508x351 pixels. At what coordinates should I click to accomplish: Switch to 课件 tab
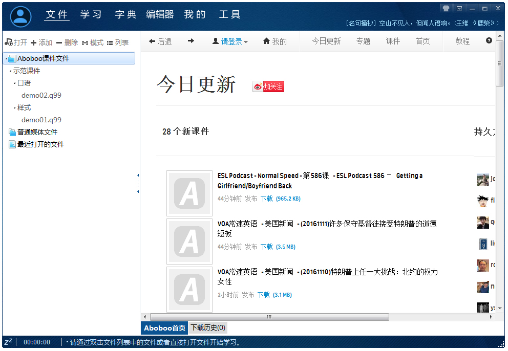(393, 41)
